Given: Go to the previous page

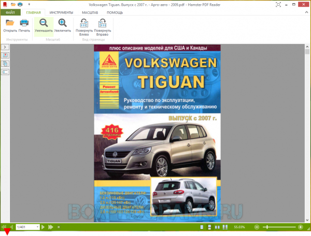Looking at the screenshot, I should [11, 227].
